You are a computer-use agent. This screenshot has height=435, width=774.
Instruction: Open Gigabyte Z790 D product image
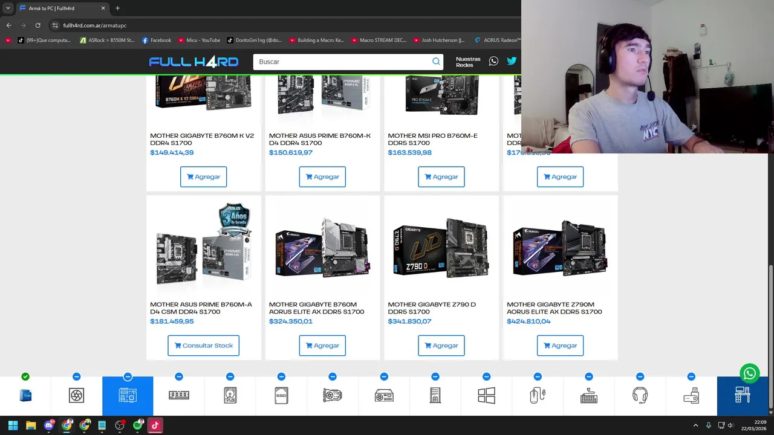point(441,248)
